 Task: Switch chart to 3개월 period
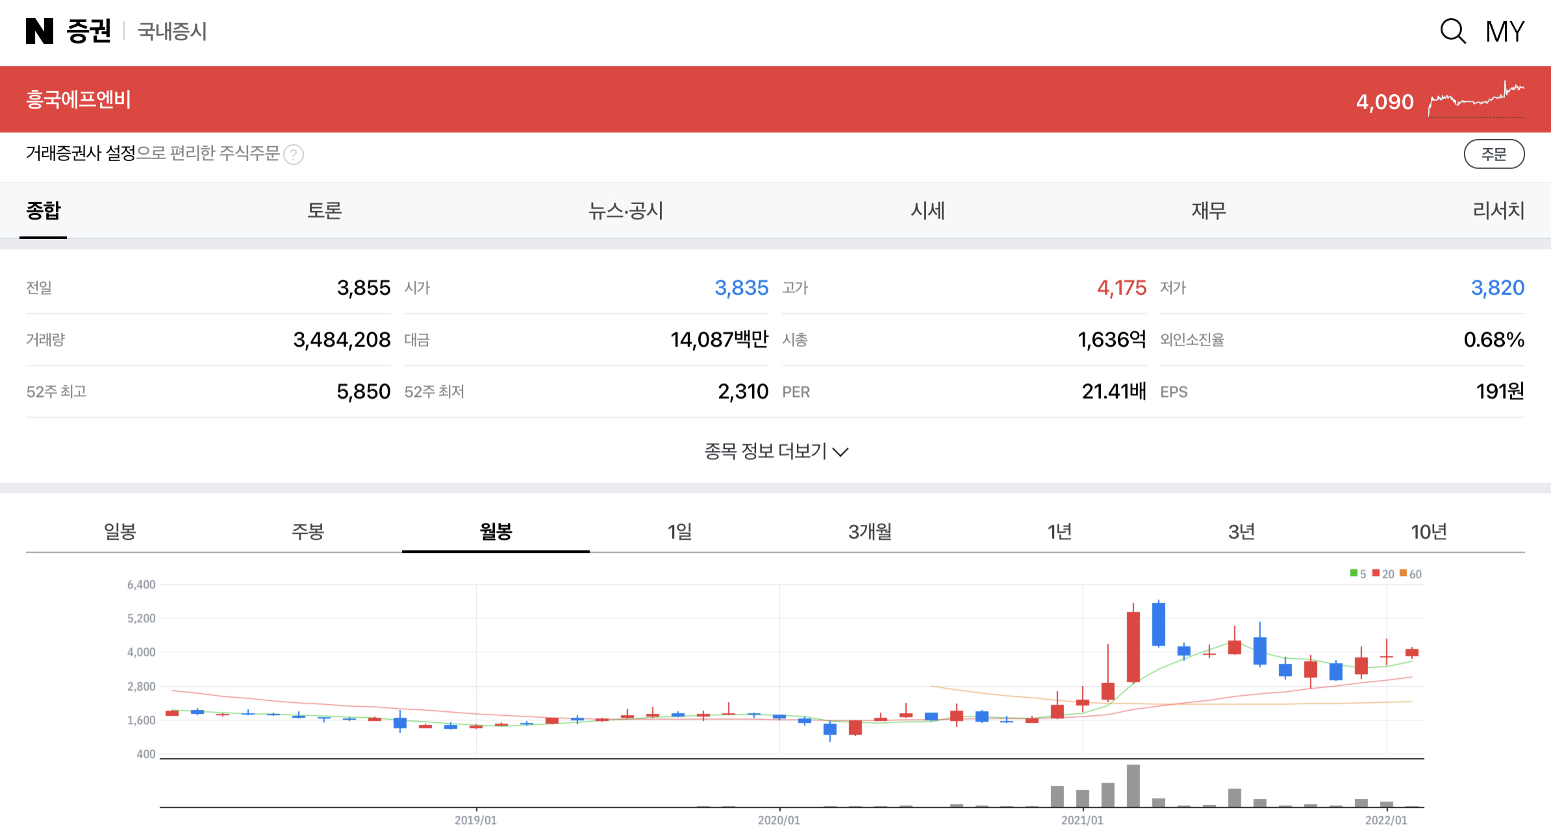870,531
